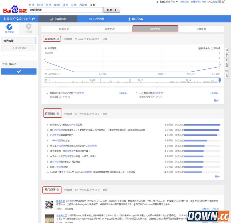Click the help icon beside 热门微博
The image size is (231, 223).
[58, 190]
